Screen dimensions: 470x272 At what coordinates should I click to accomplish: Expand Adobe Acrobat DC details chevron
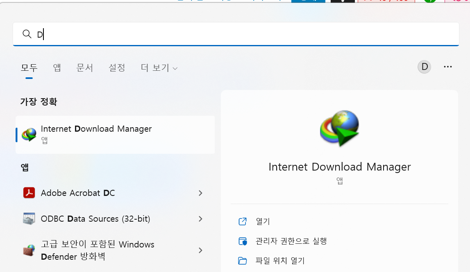pos(200,193)
